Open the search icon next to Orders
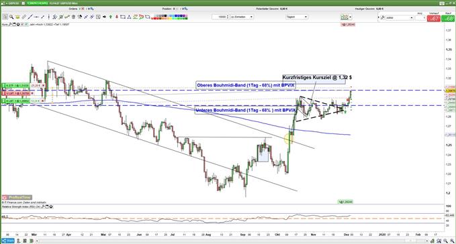 [92, 9]
